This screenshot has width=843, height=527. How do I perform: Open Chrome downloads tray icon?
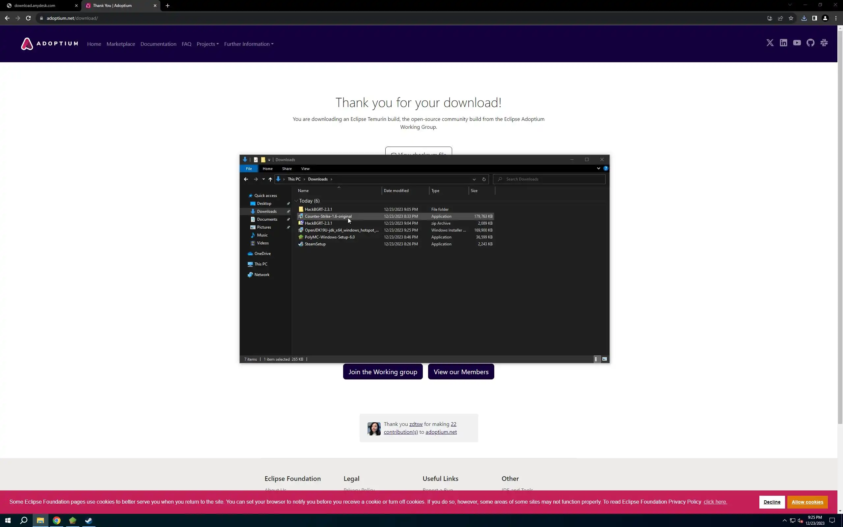click(x=804, y=18)
